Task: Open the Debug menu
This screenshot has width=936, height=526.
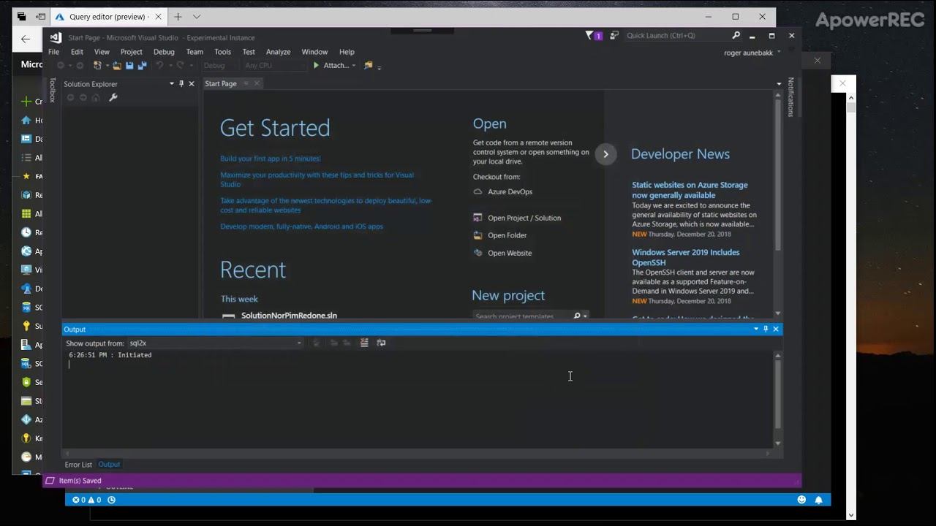Action: pos(164,52)
